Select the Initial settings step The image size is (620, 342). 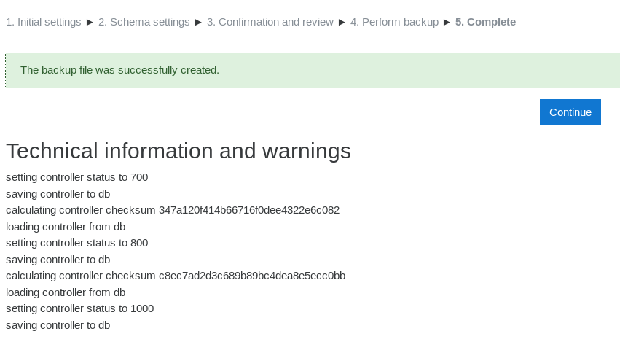pos(44,22)
